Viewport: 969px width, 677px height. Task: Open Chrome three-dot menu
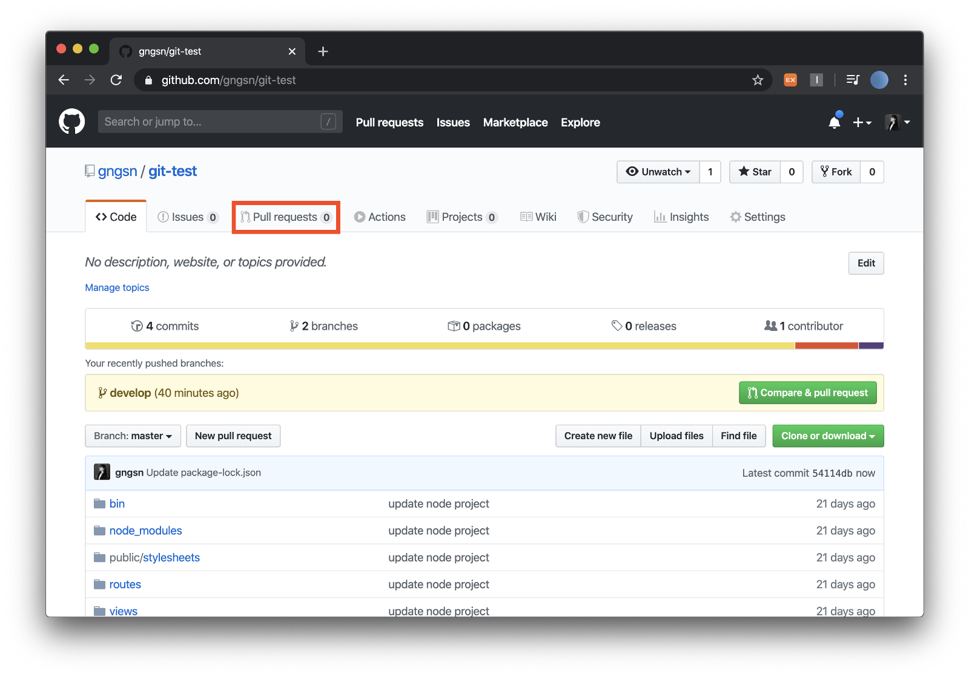905,80
